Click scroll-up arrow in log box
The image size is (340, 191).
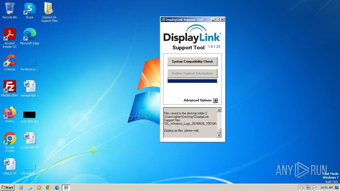tap(219, 110)
